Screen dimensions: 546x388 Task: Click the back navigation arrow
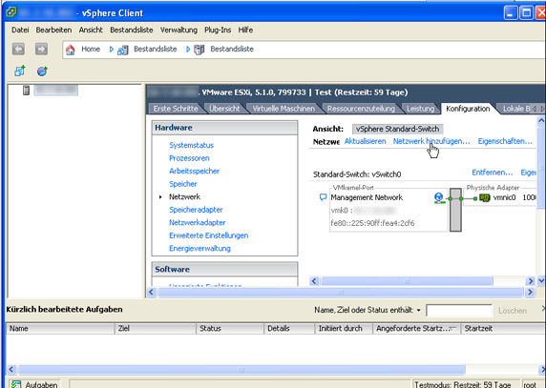(x=18, y=49)
